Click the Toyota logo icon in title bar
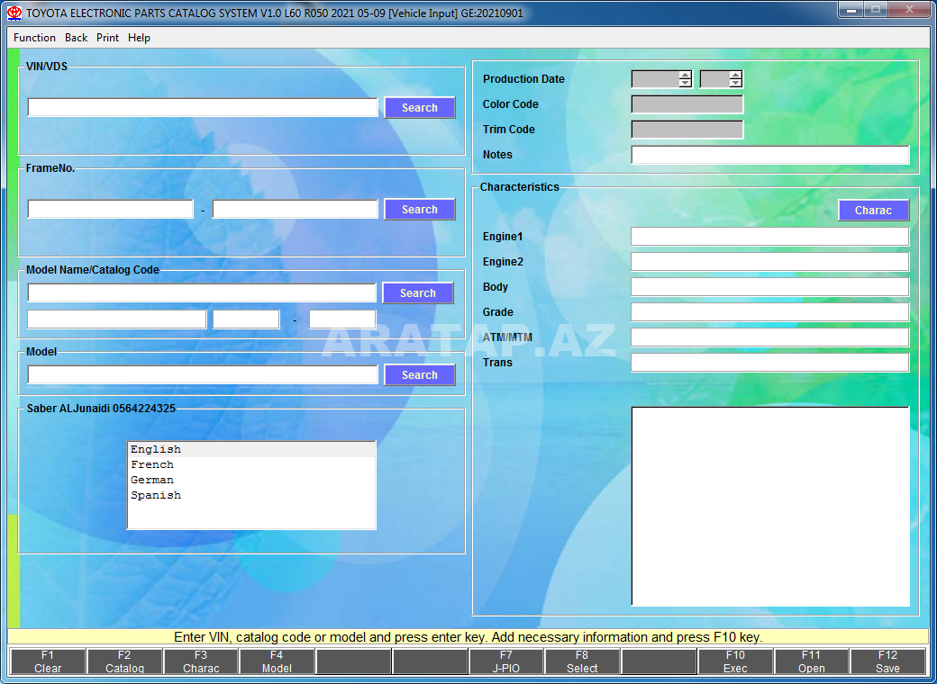This screenshot has width=937, height=684. pos(14,13)
